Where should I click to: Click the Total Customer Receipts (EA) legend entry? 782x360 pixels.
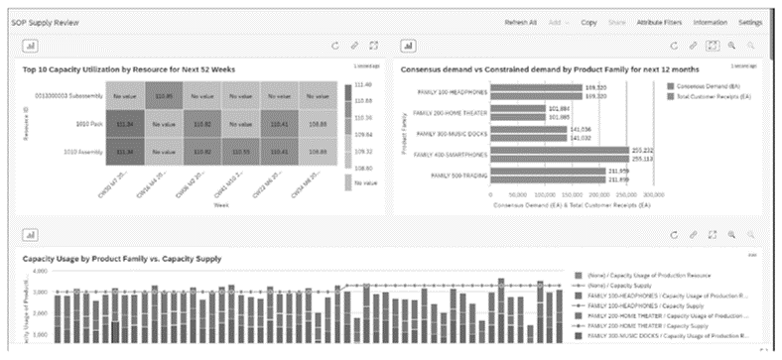[x=709, y=96]
